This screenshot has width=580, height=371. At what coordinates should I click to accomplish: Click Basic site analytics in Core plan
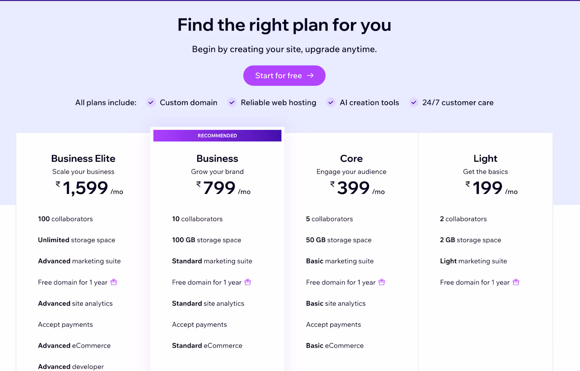pos(336,303)
